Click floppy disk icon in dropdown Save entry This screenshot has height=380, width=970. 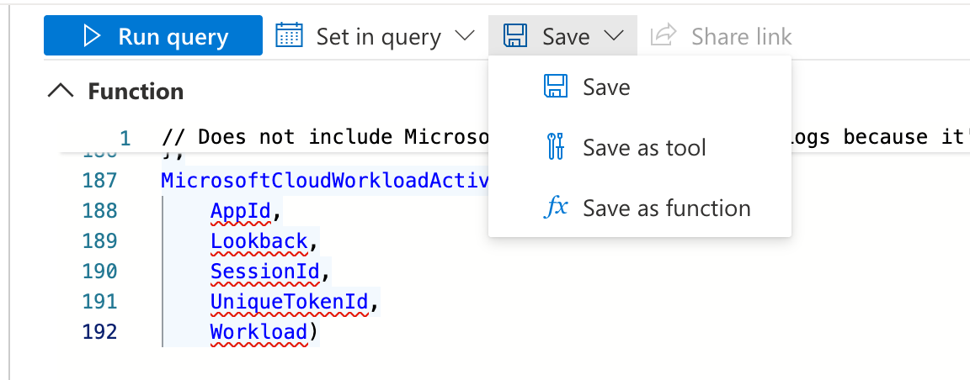tap(555, 87)
